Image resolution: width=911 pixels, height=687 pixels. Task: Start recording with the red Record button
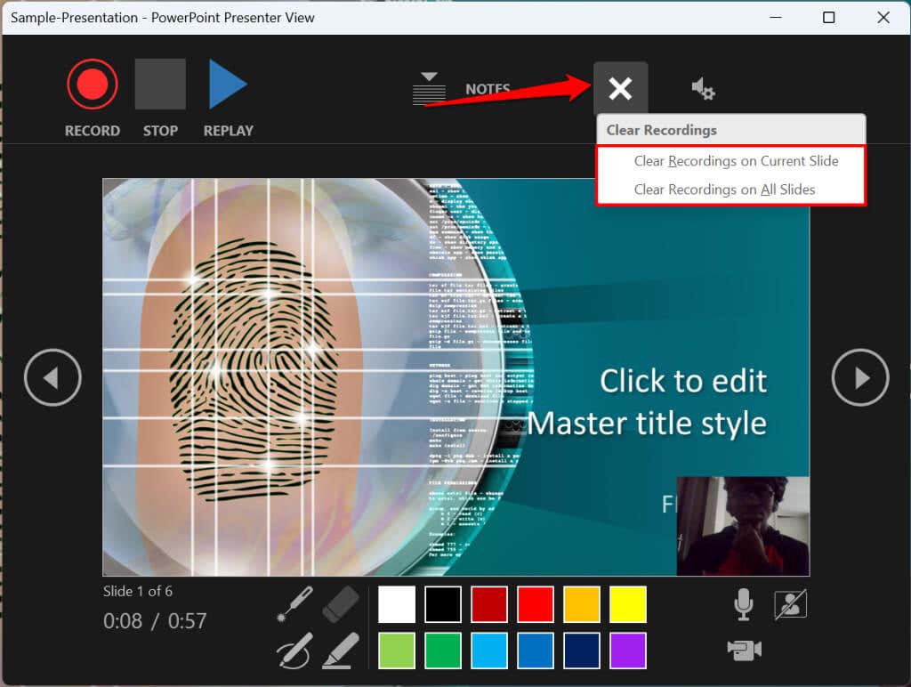(92, 85)
